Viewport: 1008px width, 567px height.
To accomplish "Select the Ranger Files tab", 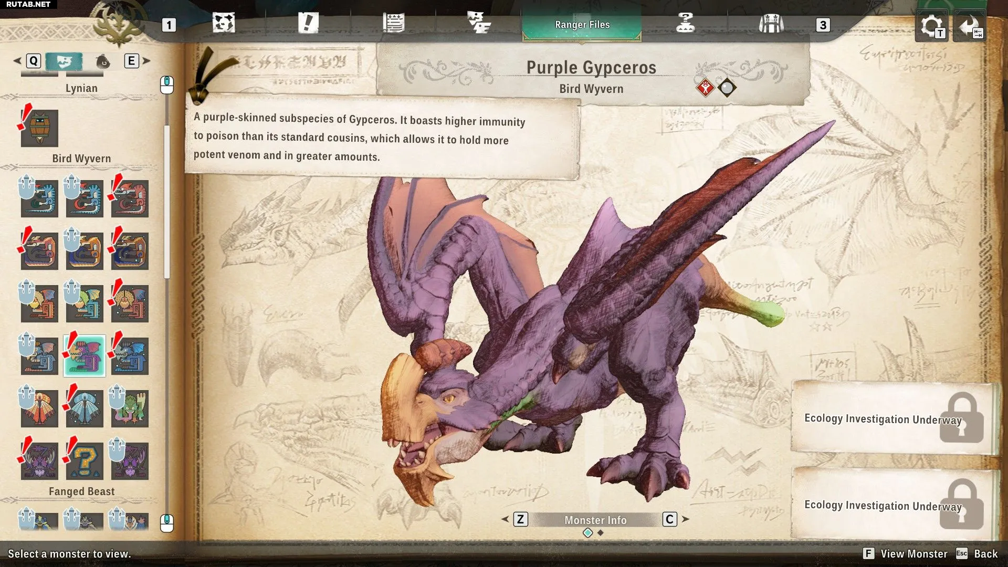I will click(582, 25).
